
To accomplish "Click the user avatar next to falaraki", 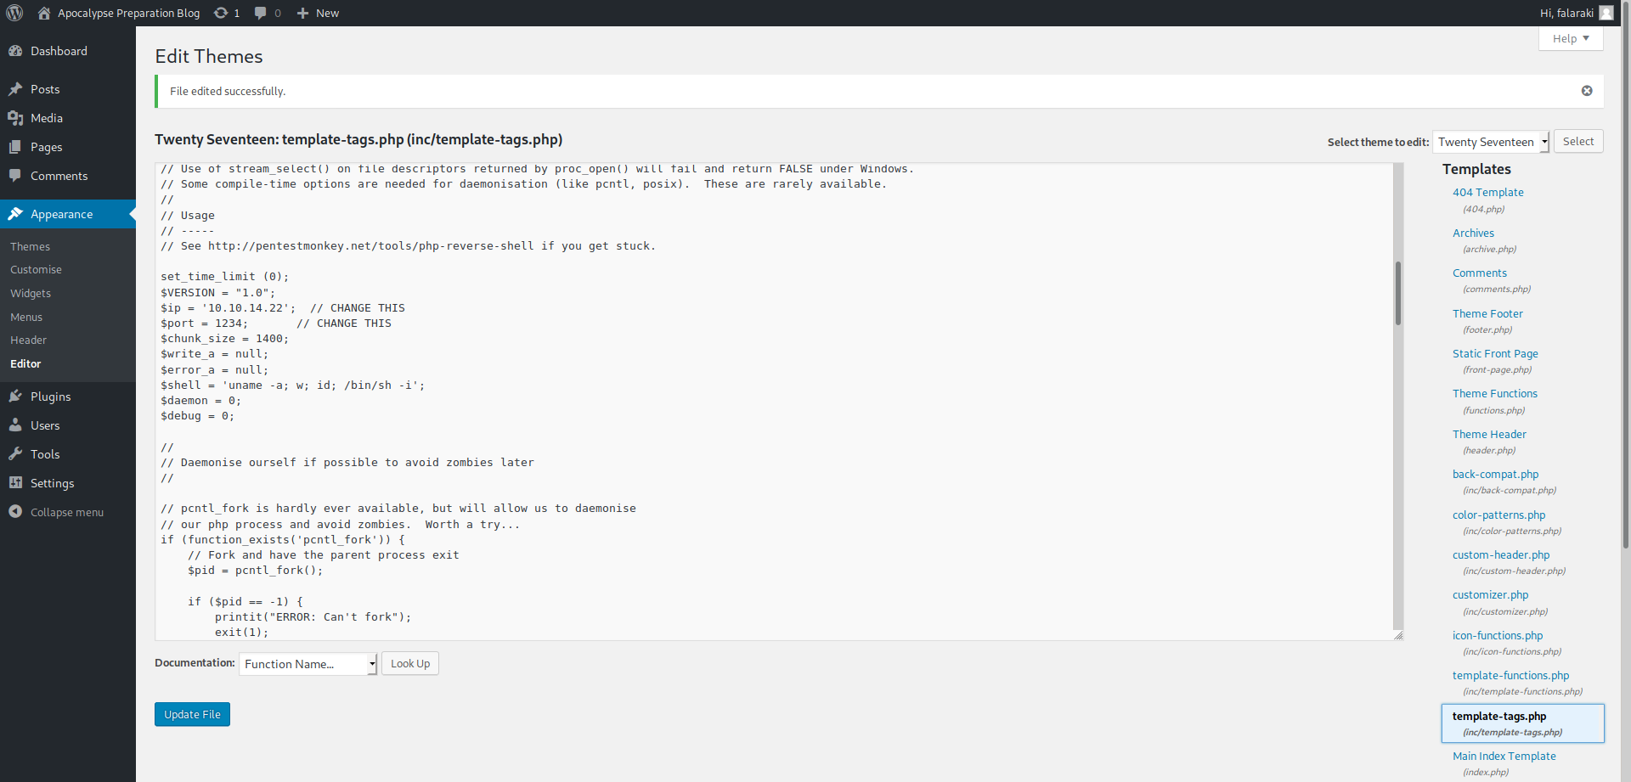I will pyautogui.click(x=1606, y=13).
